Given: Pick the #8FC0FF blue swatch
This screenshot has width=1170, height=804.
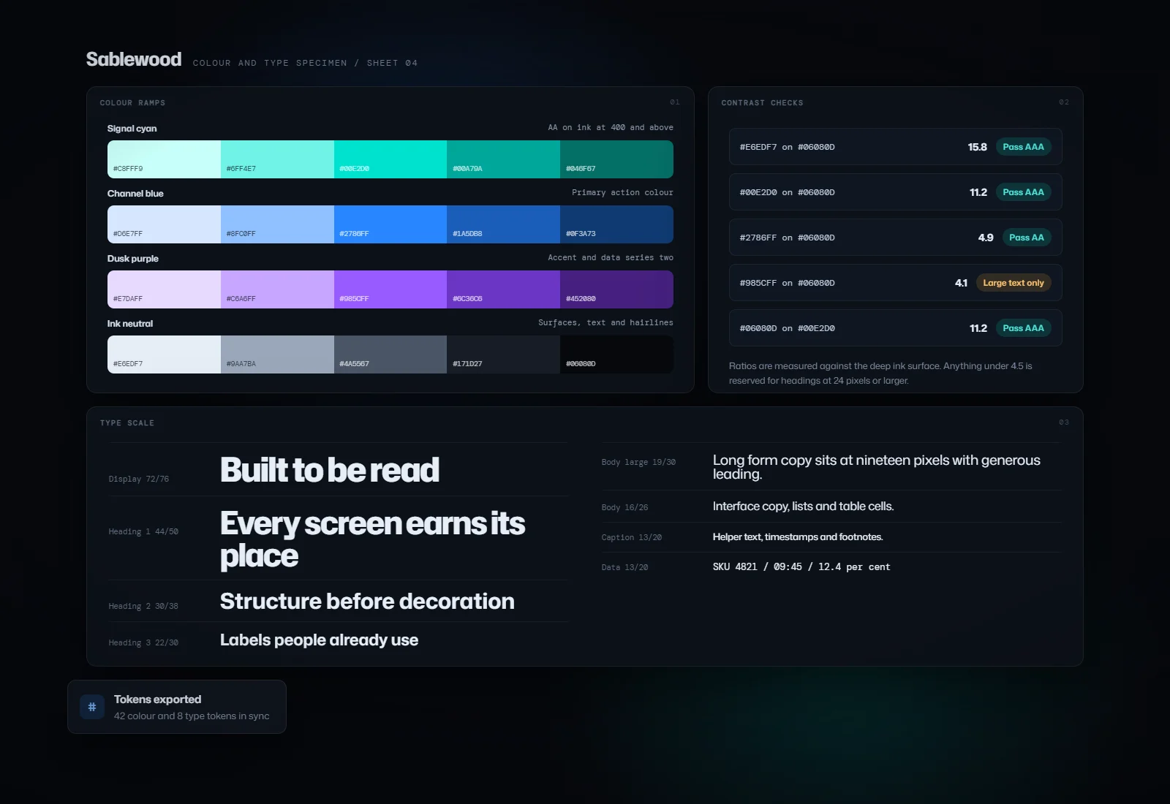Looking at the screenshot, I should tap(277, 224).
